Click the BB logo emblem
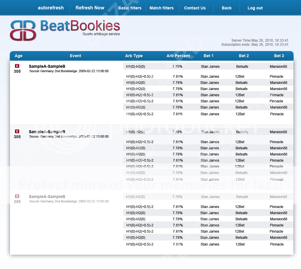The image size is (301, 269). [x=23, y=30]
